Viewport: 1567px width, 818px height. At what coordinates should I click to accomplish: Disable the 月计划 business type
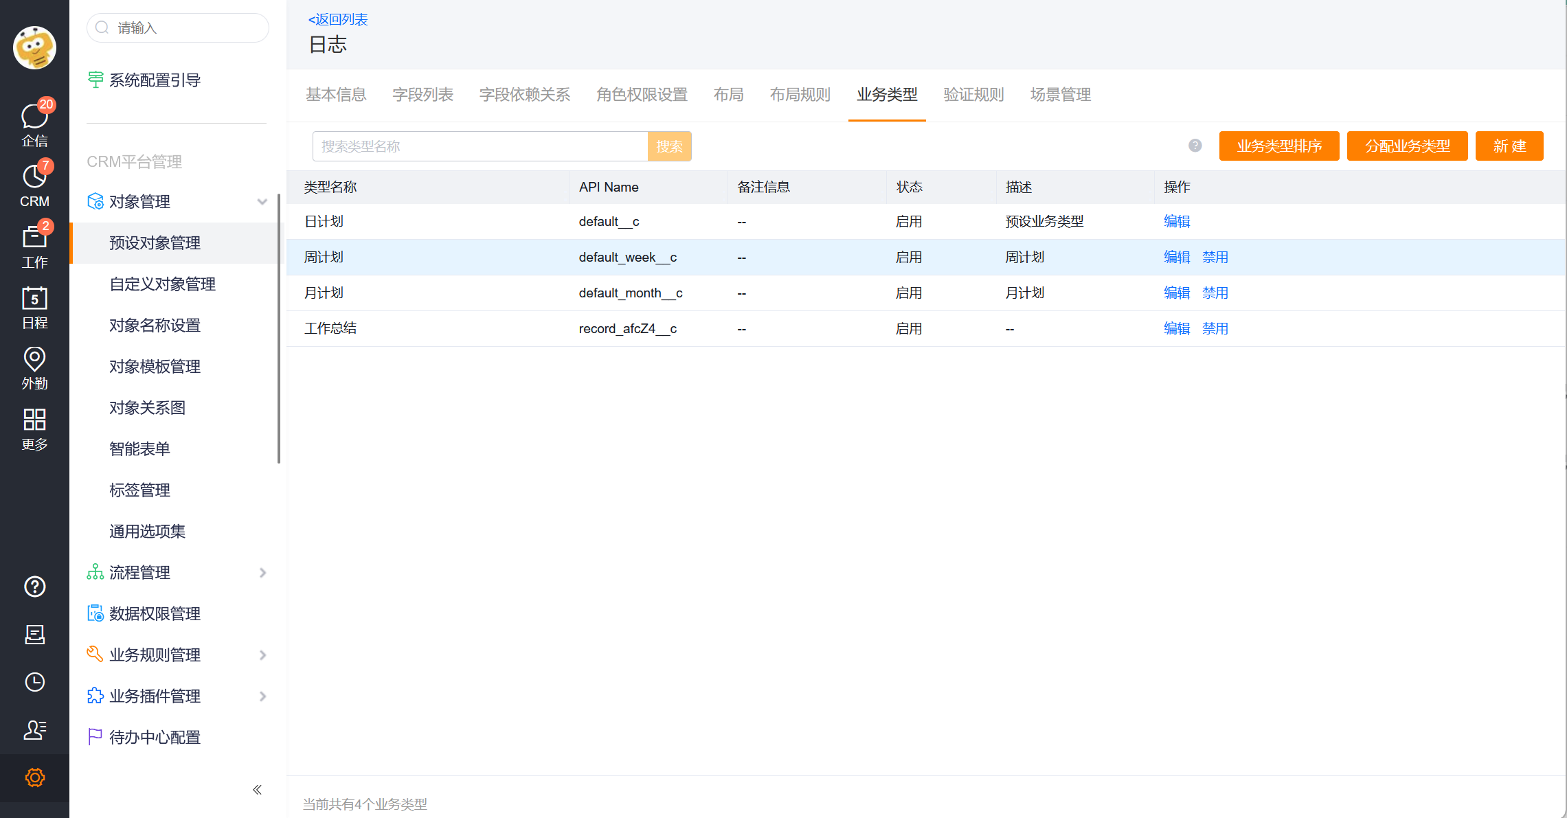coord(1215,293)
